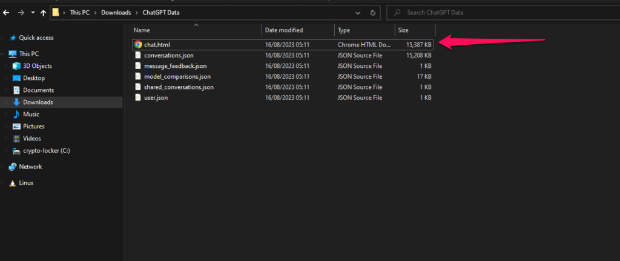Image resolution: width=620 pixels, height=261 pixels.
Task: Click the folder icon in address bar
Action: (x=56, y=13)
